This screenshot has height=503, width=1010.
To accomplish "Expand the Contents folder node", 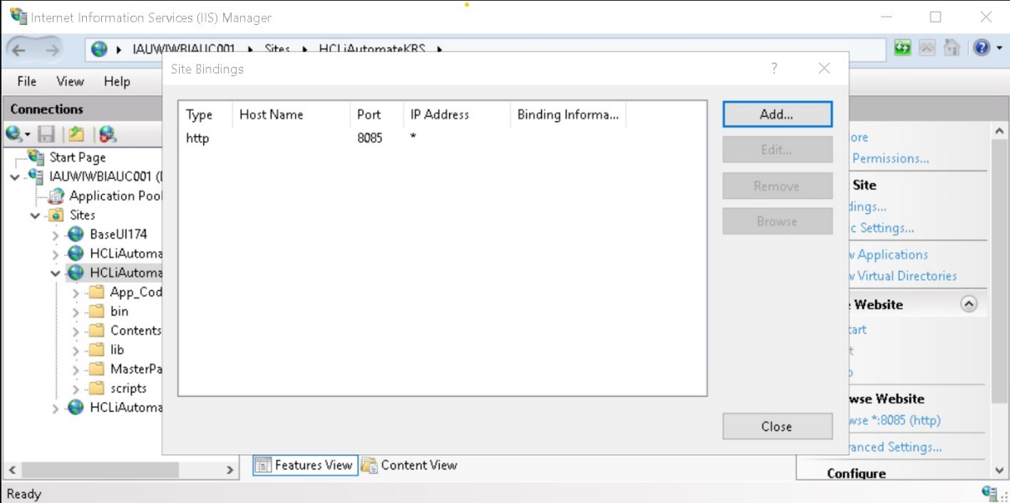I will pos(76,331).
